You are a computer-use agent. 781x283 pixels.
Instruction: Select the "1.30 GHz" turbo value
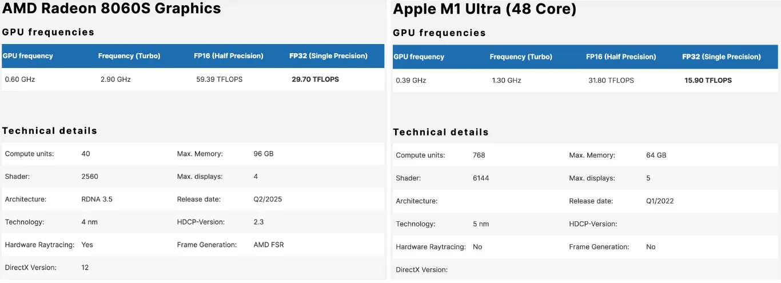[507, 81]
